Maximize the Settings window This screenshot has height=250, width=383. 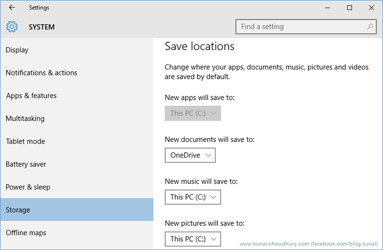[349, 8]
